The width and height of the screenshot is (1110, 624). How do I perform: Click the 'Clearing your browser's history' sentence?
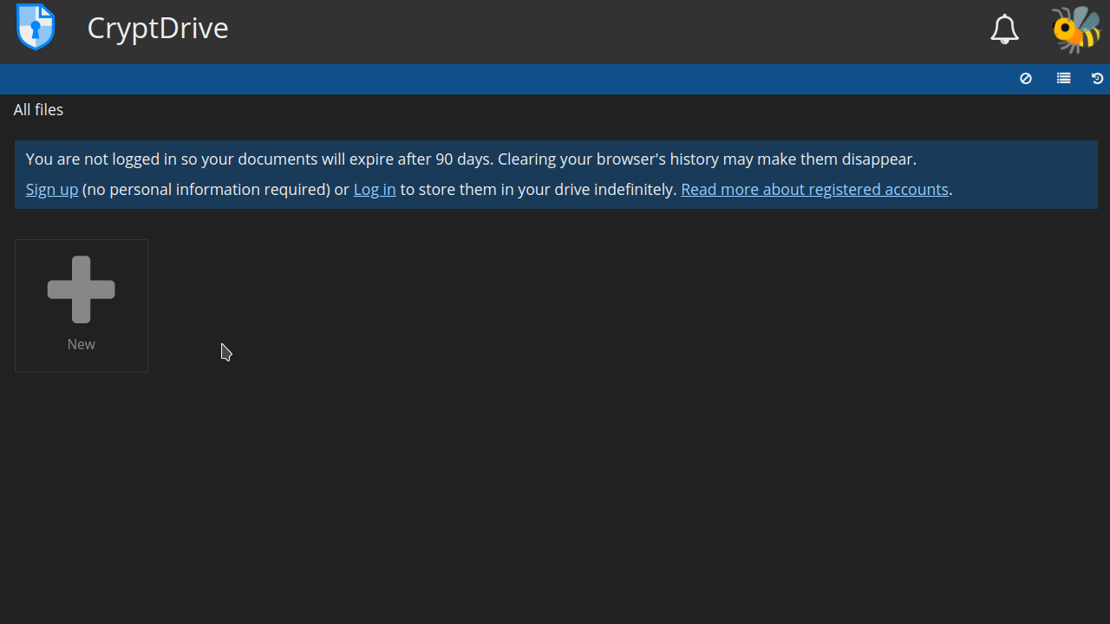pyautogui.click(x=707, y=159)
